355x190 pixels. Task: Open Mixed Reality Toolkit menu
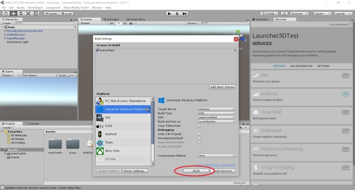(76, 8)
